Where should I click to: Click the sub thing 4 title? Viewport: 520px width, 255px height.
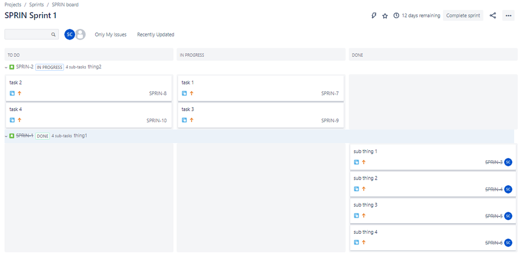click(365, 232)
